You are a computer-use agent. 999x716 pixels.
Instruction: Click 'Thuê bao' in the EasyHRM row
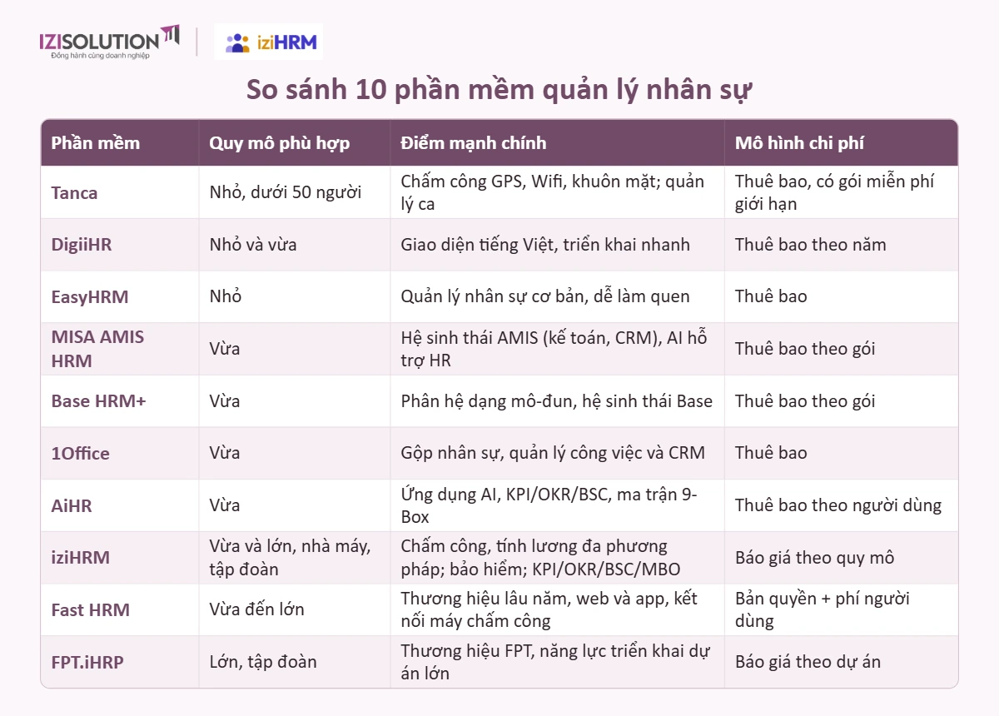(771, 296)
